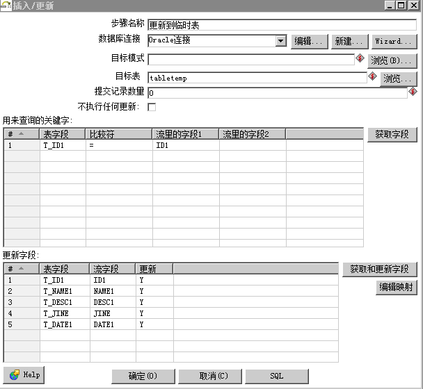The image size is (423, 389).
Task: Click the 取消(C) button
Action: 210,376
